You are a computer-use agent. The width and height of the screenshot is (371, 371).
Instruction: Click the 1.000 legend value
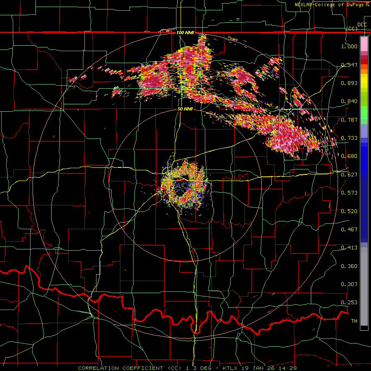(x=349, y=46)
